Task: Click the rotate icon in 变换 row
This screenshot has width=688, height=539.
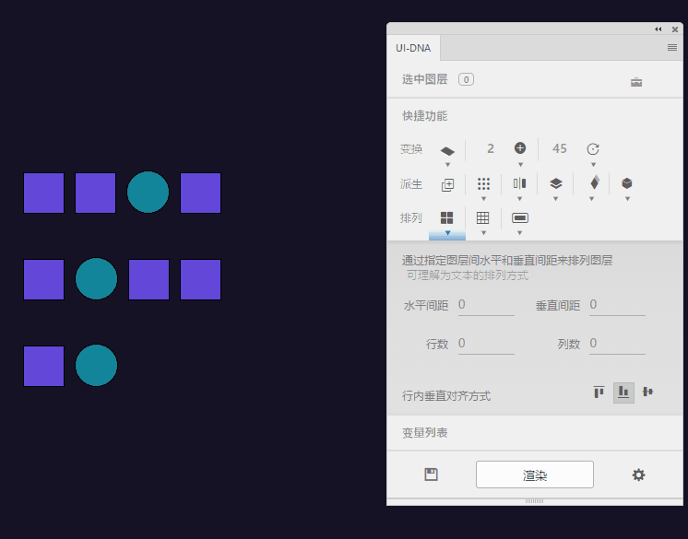Action: [x=593, y=149]
